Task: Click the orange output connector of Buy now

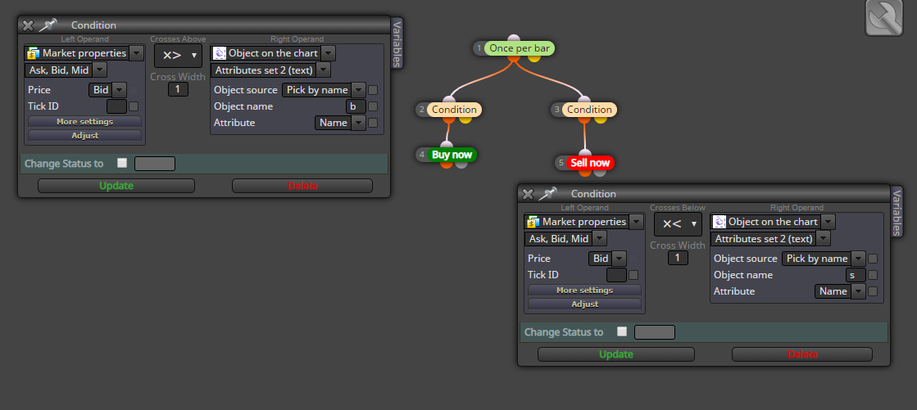Action: tap(447, 164)
